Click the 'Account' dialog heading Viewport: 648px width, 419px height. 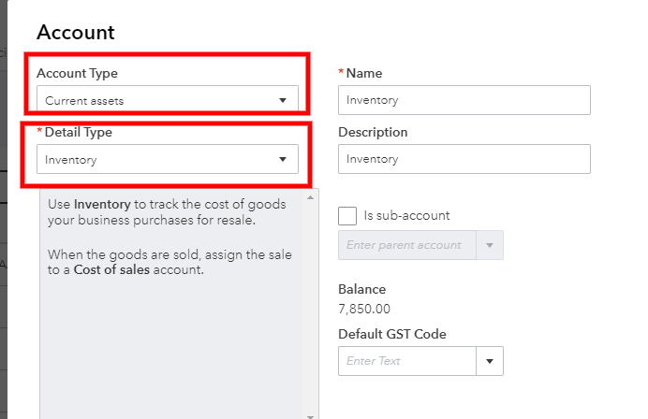click(75, 33)
